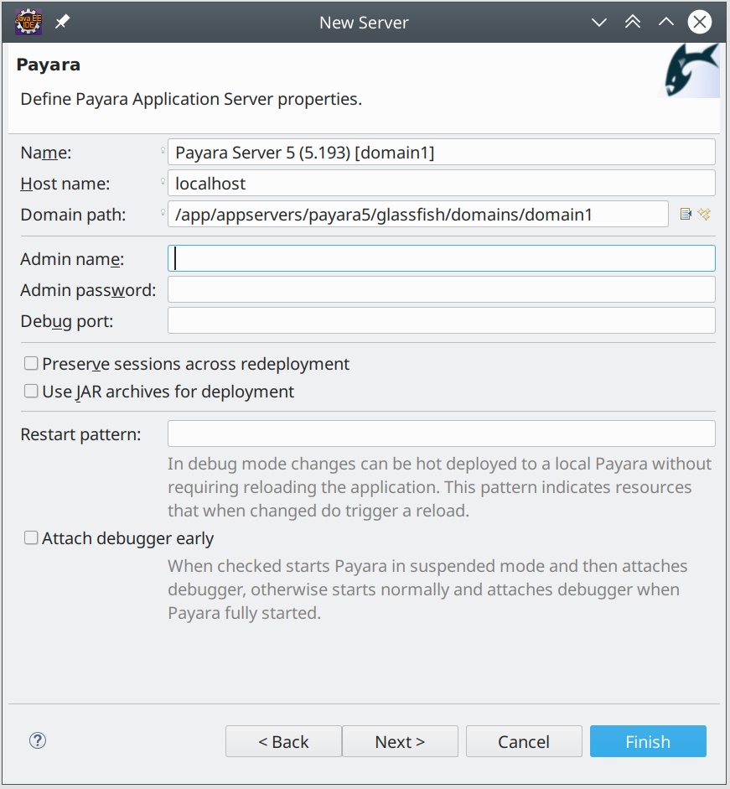Click the 'New Server' window title

[365, 23]
